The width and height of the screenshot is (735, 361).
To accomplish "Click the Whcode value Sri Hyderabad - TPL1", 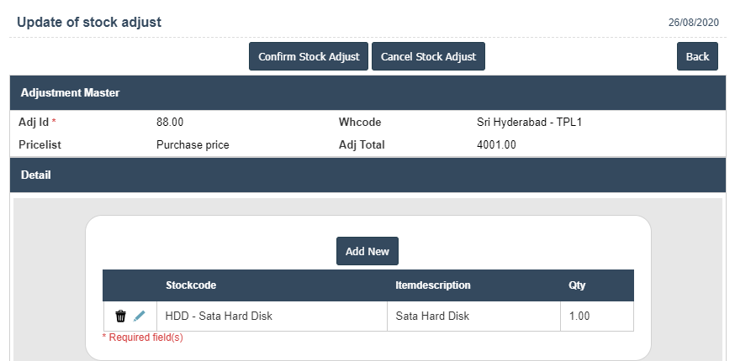I will click(x=530, y=123).
